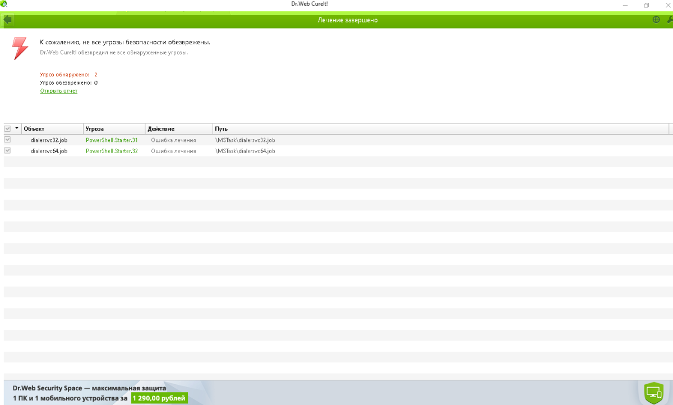Click the Dr.Web spider logo icon
This screenshot has height=405, width=673.
click(x=4, y=4)
